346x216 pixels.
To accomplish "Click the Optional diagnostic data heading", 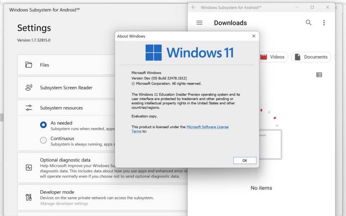I will (65, 160).
